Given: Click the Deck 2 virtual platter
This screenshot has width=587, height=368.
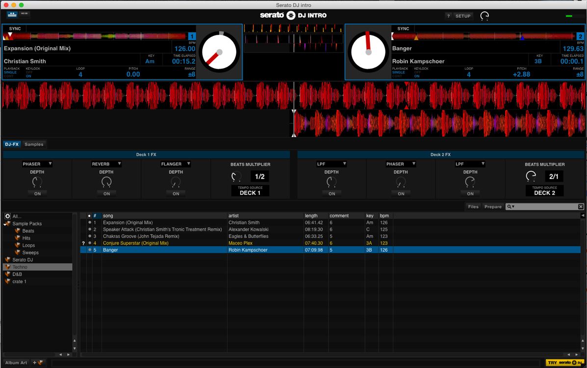Looking at the screenshot, I should click(x=368, y=52).
